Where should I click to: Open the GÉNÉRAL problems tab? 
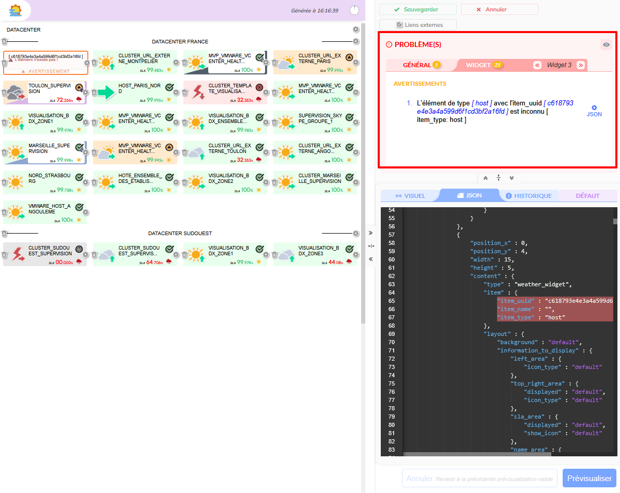(x=417, y=65)
